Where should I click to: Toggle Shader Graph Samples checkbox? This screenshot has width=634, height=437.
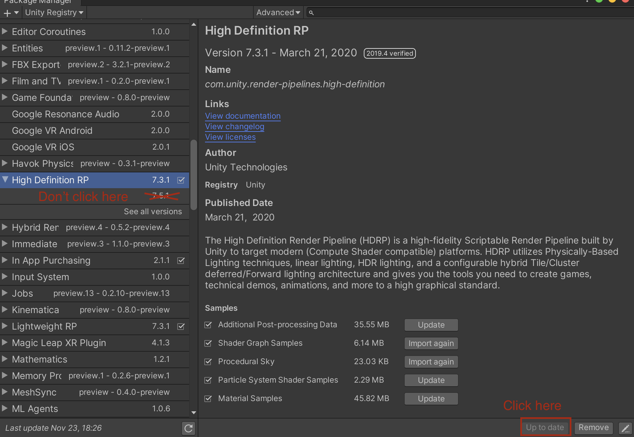[208, 343]
